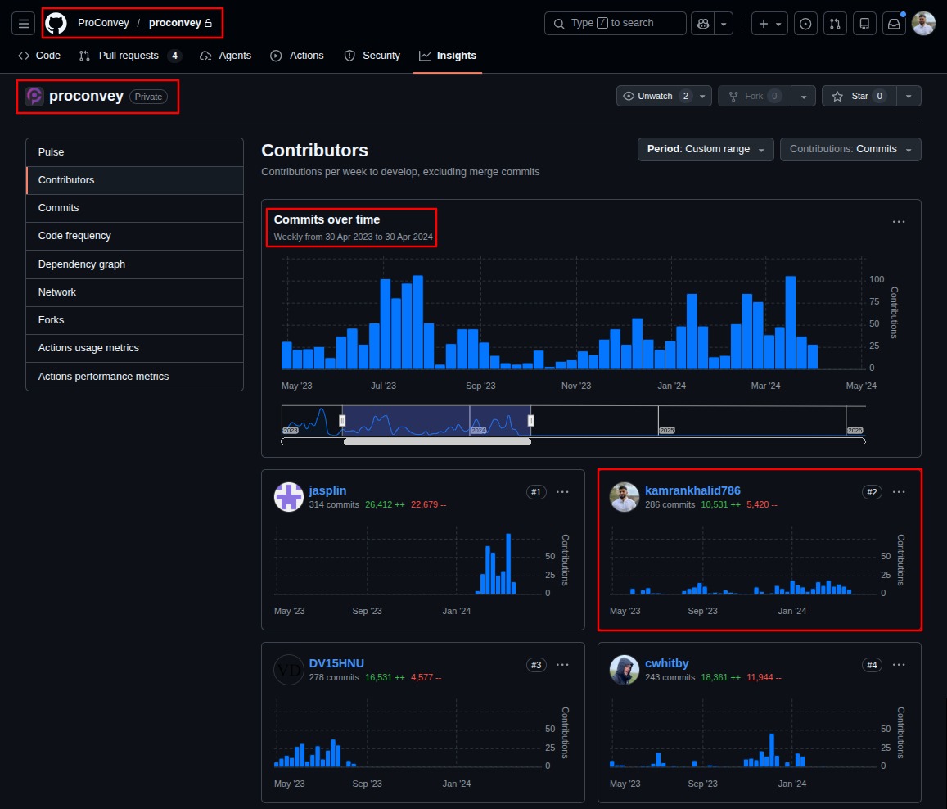The height and width of the screenshot is (809, 947).
Task: Open Dependency graph in sidebar
Action: pos(135,264)
